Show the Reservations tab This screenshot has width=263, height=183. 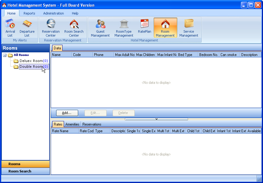click(92, 124)
